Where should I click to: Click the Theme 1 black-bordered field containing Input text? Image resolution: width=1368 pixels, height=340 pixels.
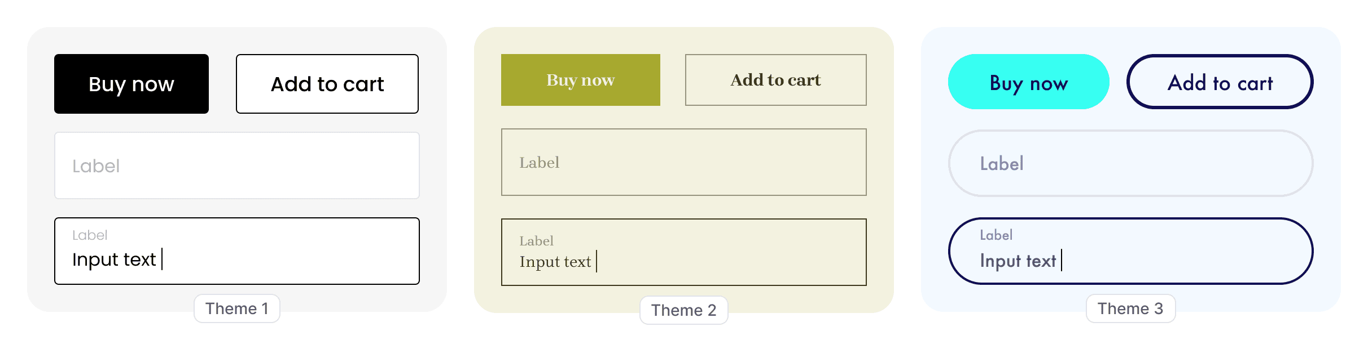(x=237, y=251)
